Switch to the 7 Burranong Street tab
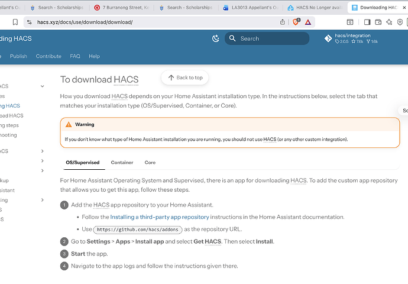The height and width of the screenshot is (284, 408). click(122, 8)
